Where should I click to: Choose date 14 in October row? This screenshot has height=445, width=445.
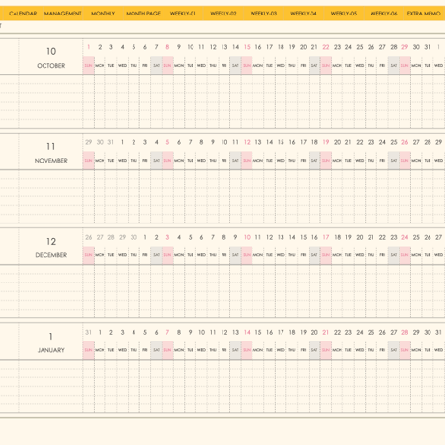tap(235, 47)
